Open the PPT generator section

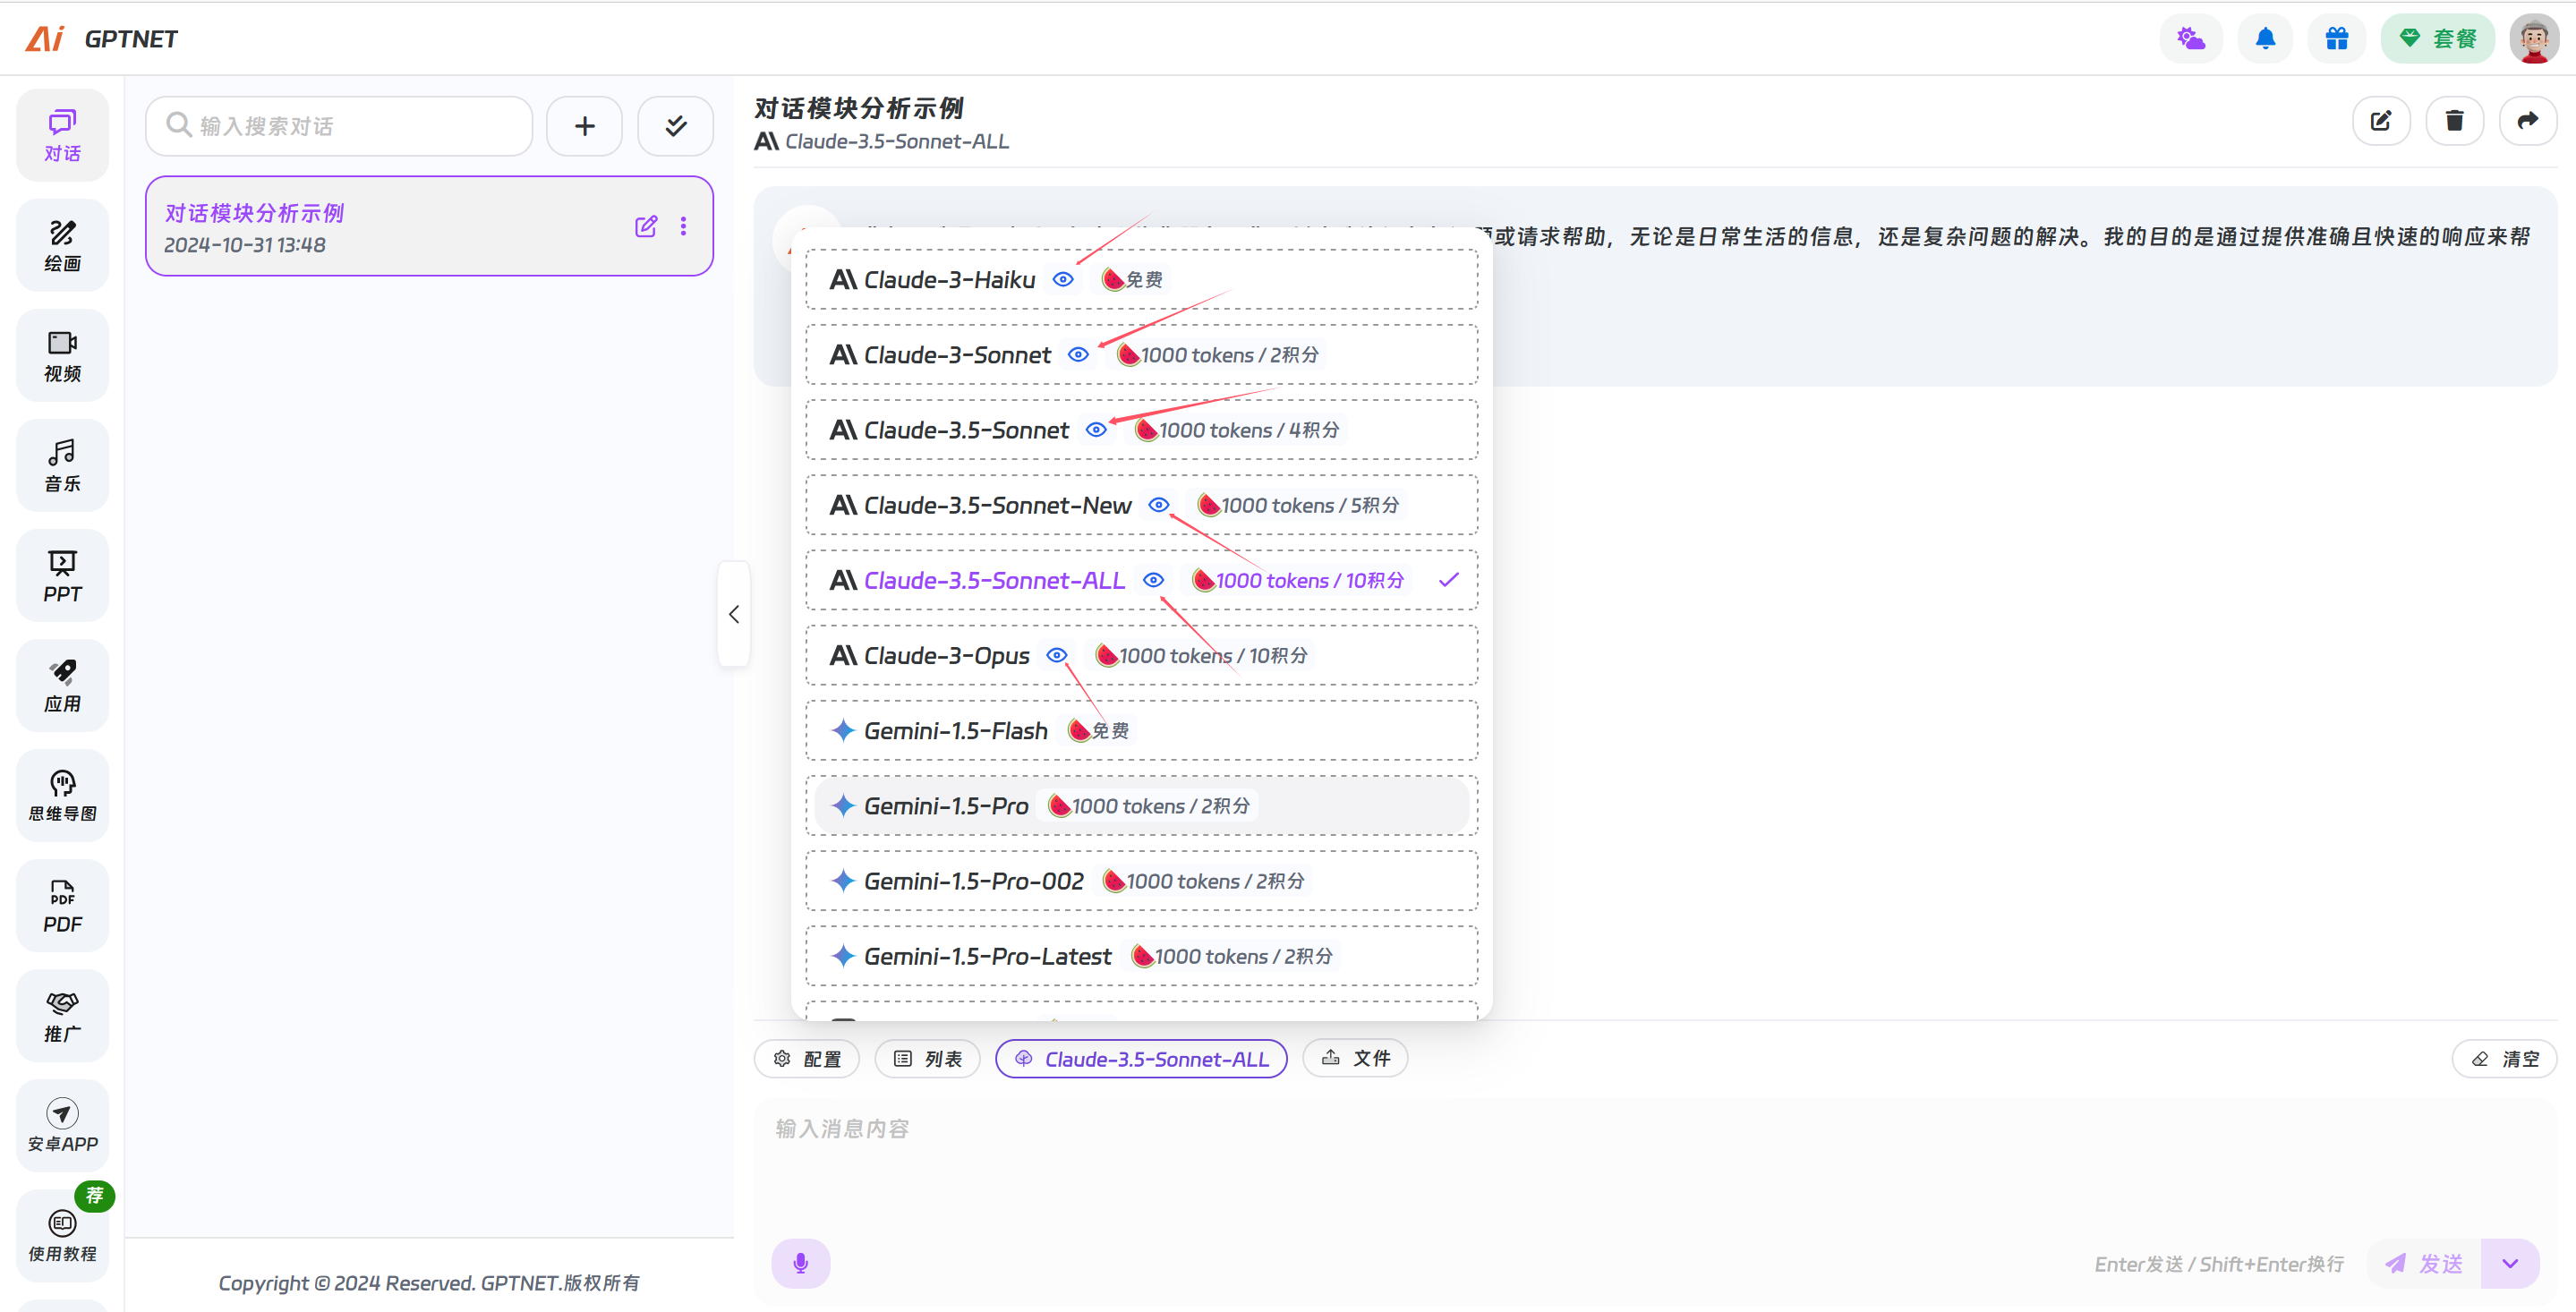coord(62,575)
